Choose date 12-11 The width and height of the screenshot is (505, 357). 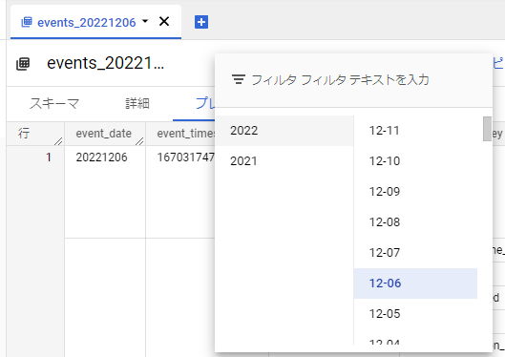(x=415, y=131)
